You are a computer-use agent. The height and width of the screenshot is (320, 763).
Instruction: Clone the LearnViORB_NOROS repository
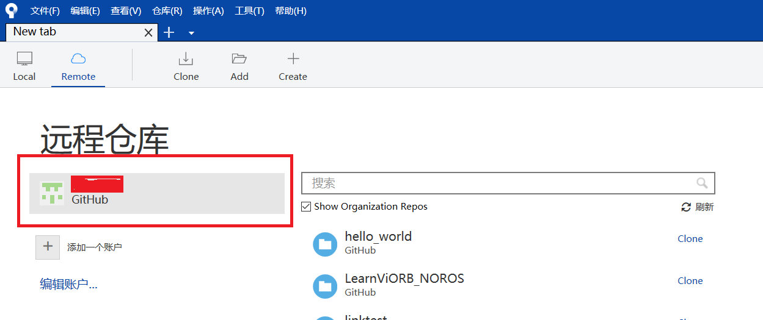tap(690, 281)
